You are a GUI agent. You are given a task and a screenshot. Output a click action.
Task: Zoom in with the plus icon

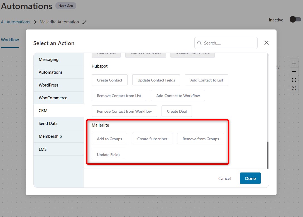[294, 63]
